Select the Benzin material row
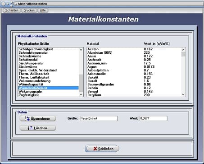Viewport: 204px width, 164px height. [x=134, y=88]
